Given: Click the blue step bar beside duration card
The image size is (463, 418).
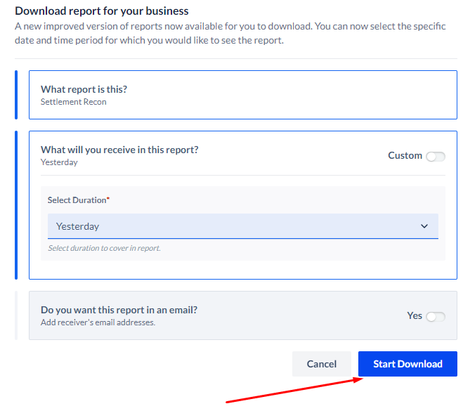Looking at the screenshot, I should coord(16,205).
